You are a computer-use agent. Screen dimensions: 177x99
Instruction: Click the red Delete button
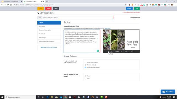(x=48, y=9)
